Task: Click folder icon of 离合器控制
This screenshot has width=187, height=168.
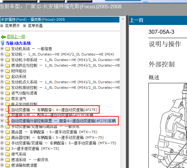Action: pyautogui.click(x=7, y=138)
